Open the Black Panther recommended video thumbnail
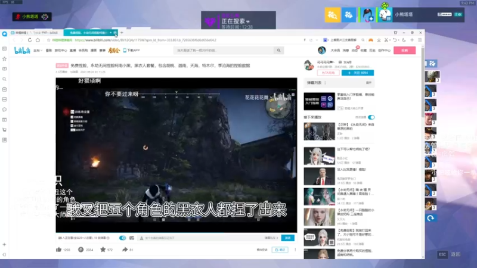The height and width of the screenshot is (268, 477). [319, 131]
